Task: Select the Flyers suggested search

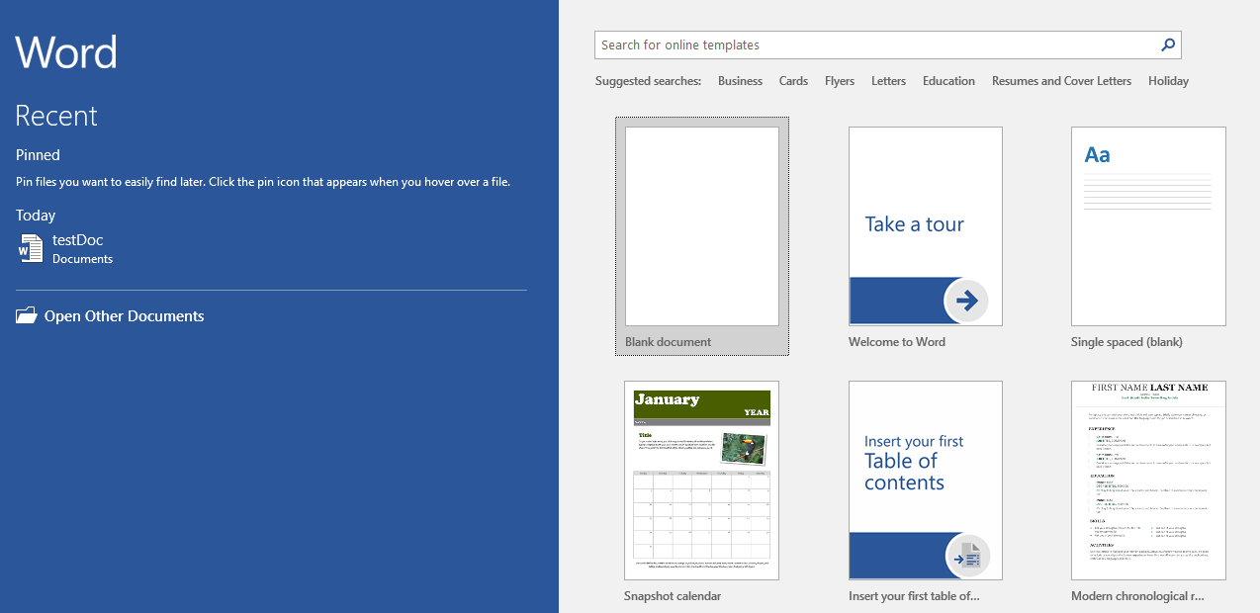Action: pyautogui.click(x=840, y=81)
